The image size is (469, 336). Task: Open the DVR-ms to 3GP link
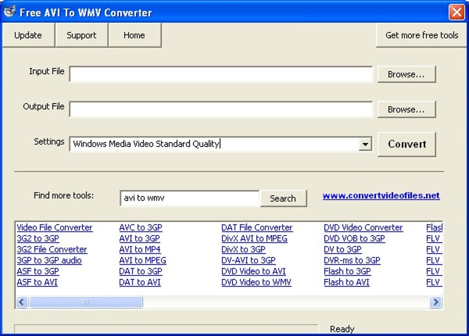352,260
